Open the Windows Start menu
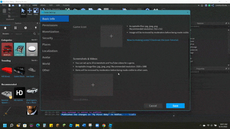230x129 pixels. [5, 125]
